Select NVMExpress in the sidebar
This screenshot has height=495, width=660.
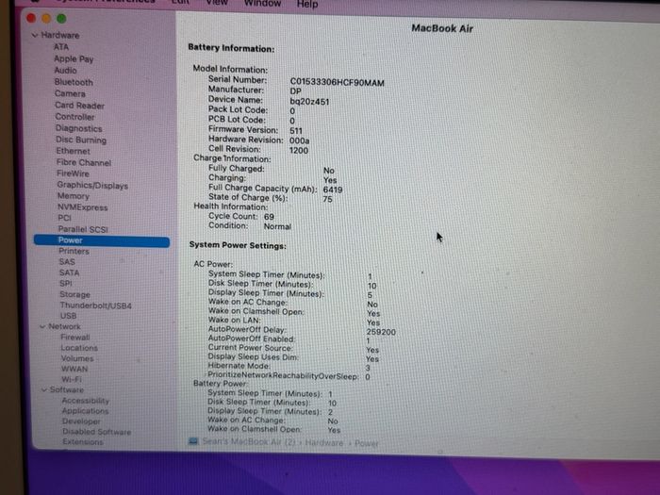(83, 207)
